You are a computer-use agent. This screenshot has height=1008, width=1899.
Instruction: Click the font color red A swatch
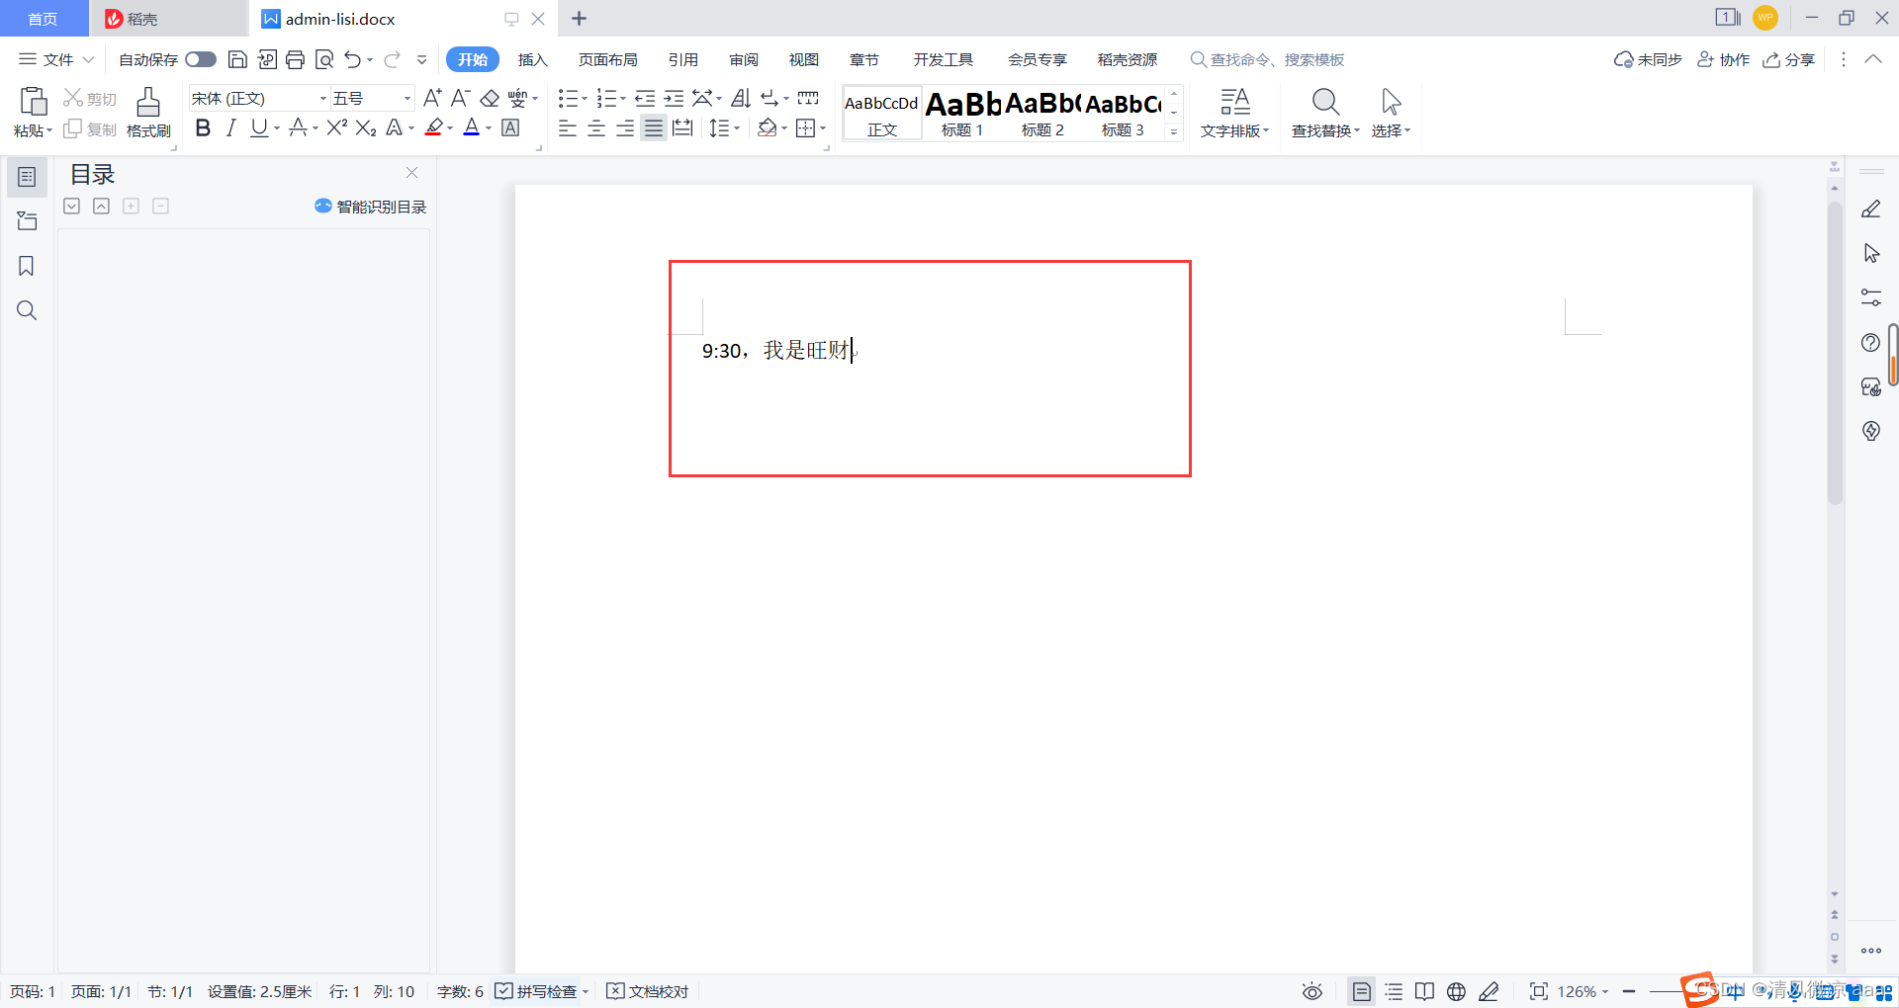pyautogui.click(x=472, y=127)
